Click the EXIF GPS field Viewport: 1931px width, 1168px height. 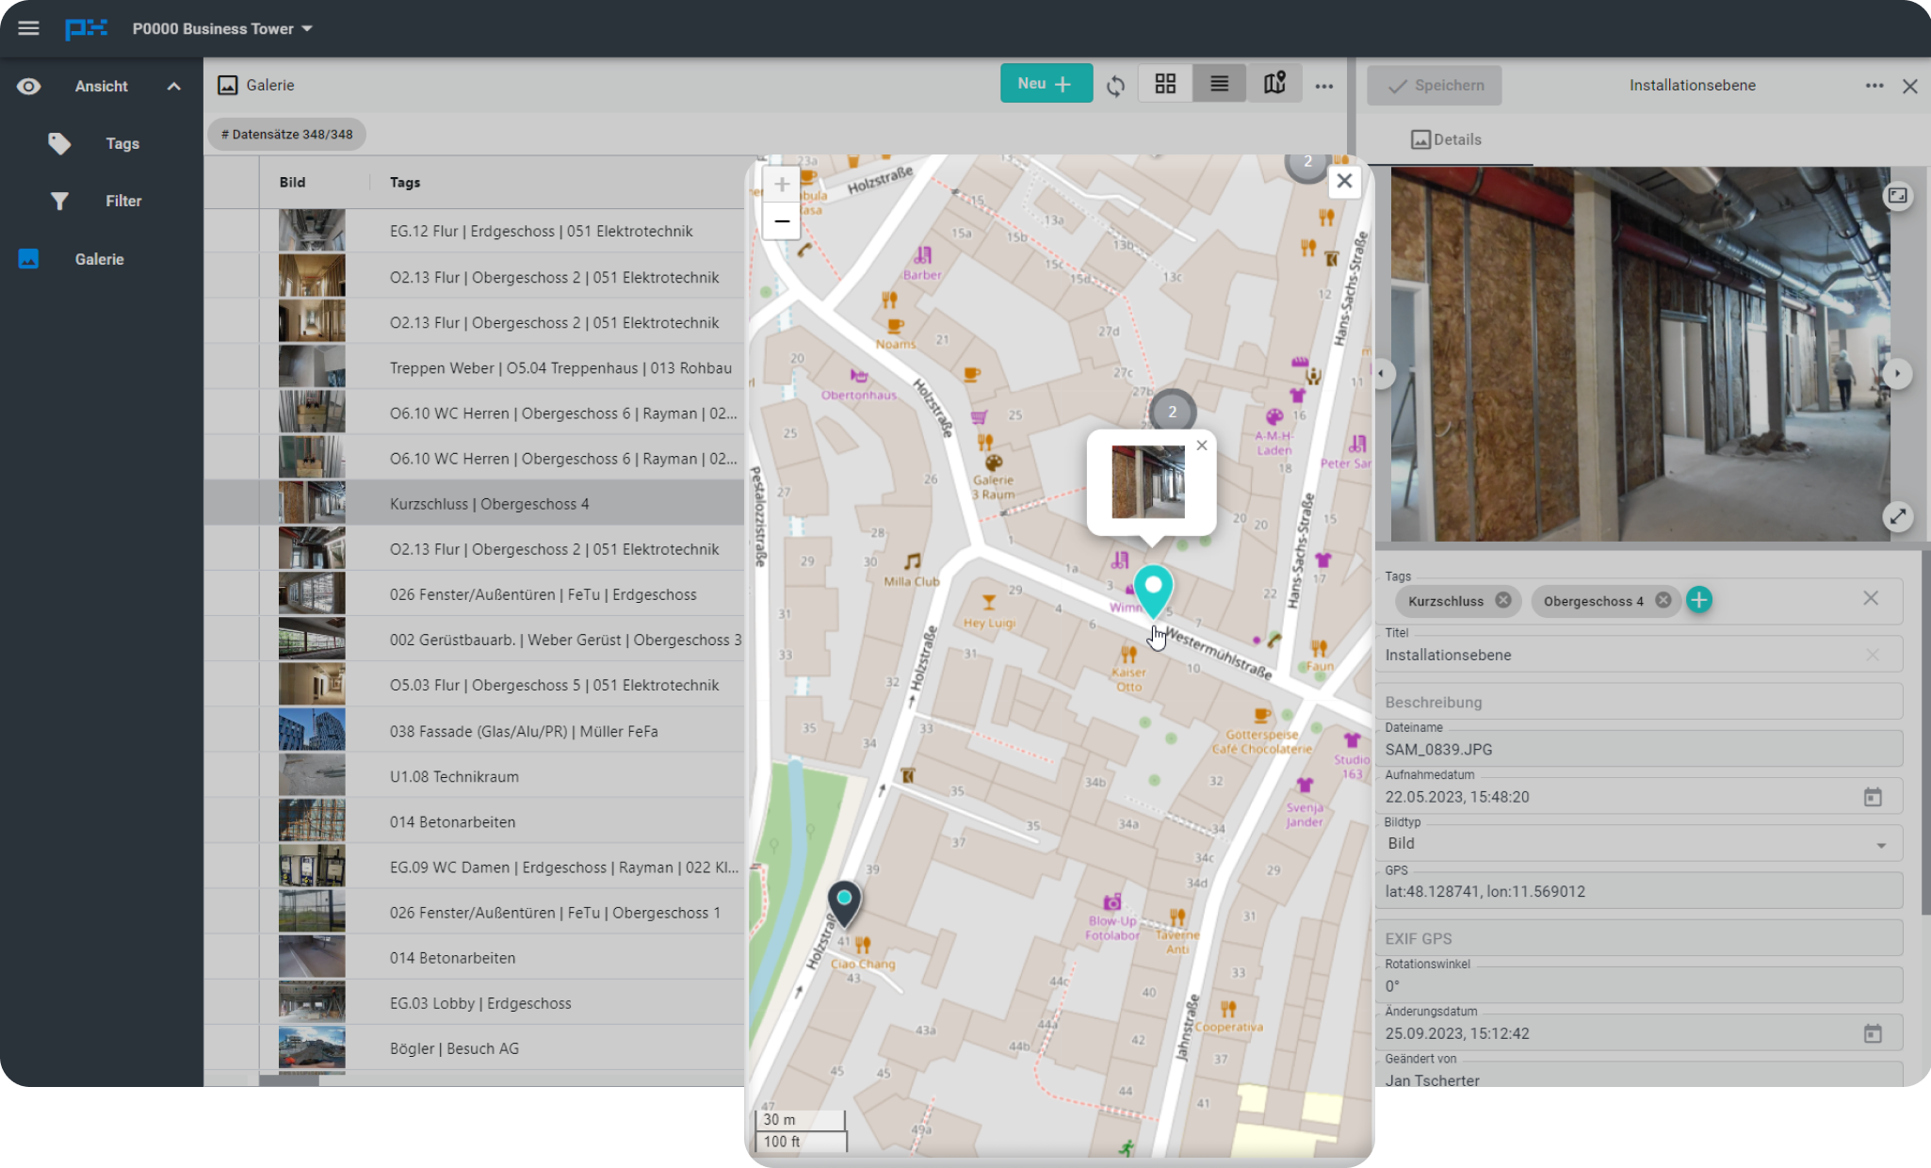tap(1639, 938)
